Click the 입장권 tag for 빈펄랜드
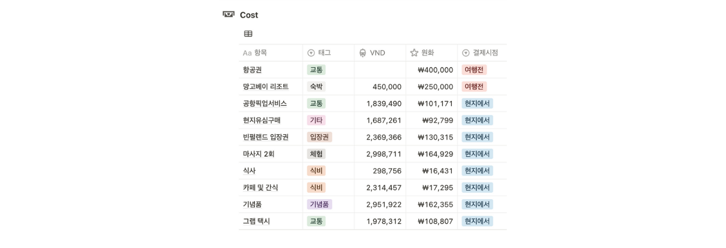Screen dimensions: 726x248 [319, 137]
